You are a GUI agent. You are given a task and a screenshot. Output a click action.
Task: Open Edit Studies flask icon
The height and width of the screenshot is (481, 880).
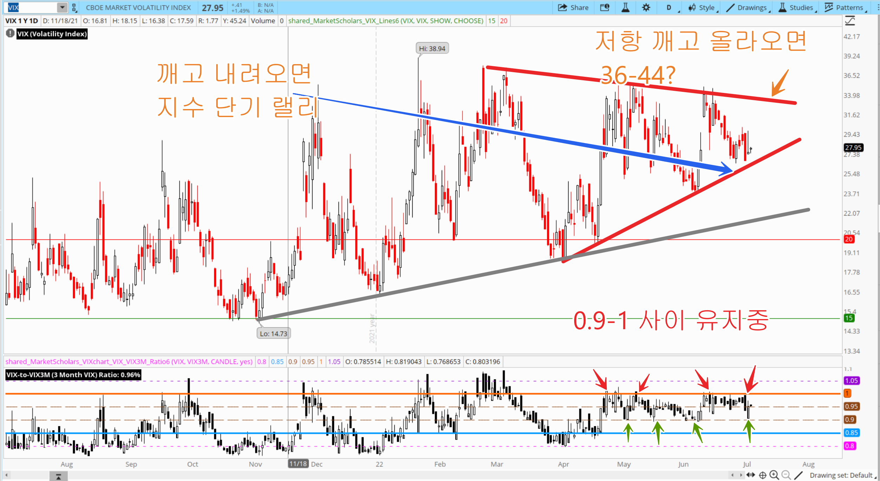(625, 8)
